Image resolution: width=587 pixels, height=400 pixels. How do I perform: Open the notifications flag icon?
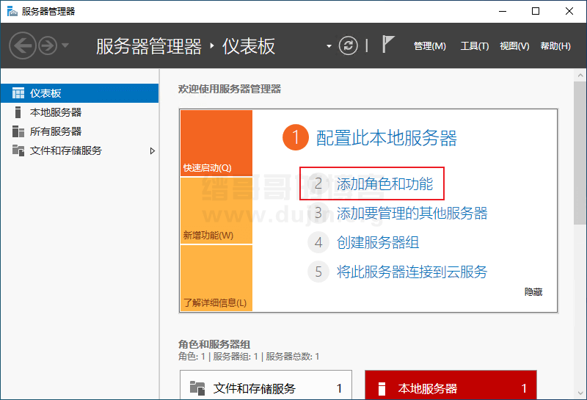pos(388,45)
